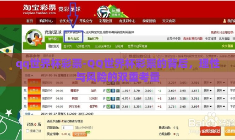This screenshot has height=140, width=235.
Task: Open the first 展开 dropdown in the 韩国 row
Action: coord(207,99)
